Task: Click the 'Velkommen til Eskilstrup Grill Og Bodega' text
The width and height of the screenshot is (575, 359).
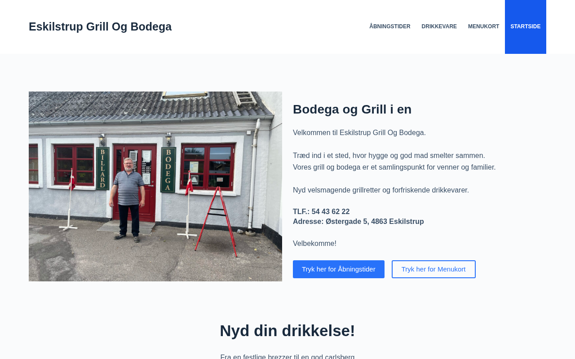Action: [x=359, y=133]
